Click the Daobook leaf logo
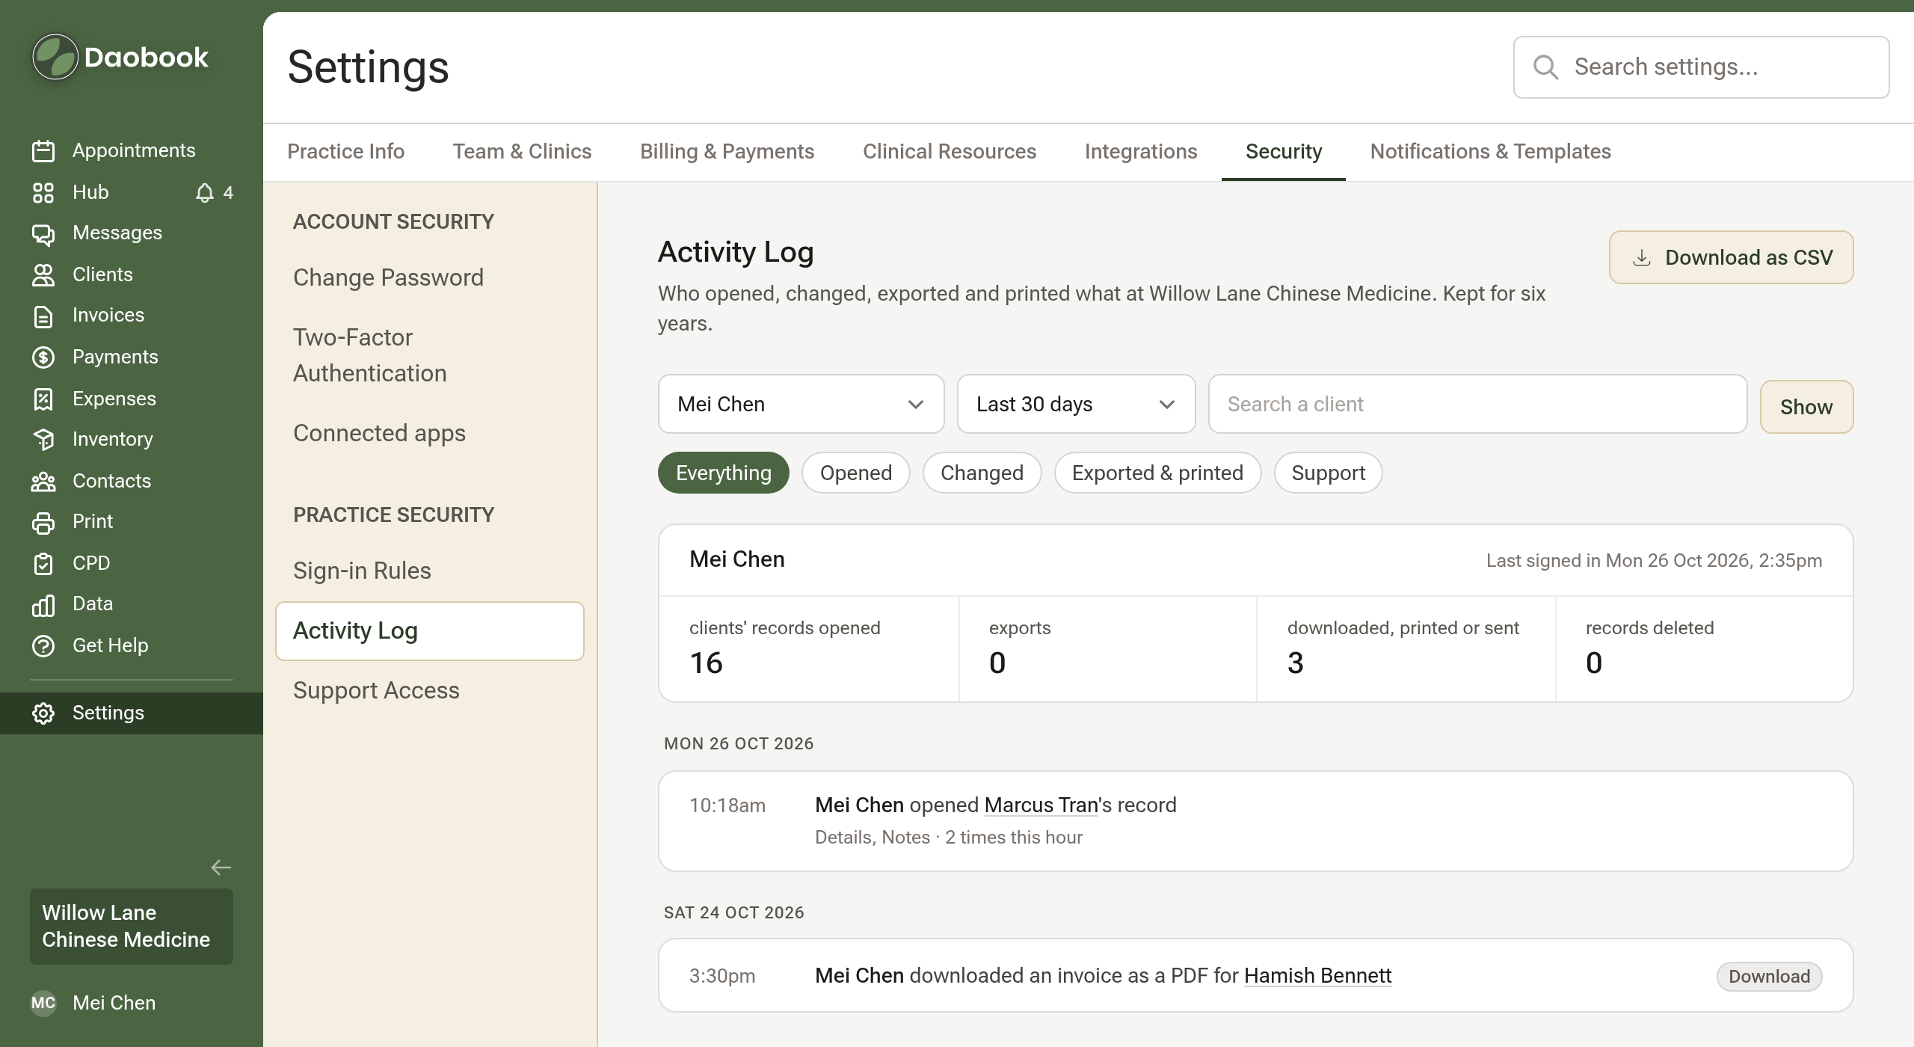The image size is (1914, 1047). click(x=55, y=57)
